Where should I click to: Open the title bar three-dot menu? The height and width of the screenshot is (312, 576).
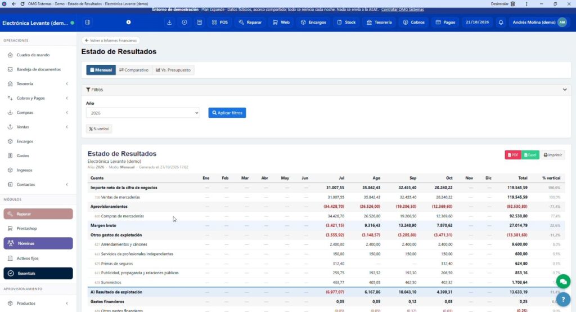[x=526, y=4]
